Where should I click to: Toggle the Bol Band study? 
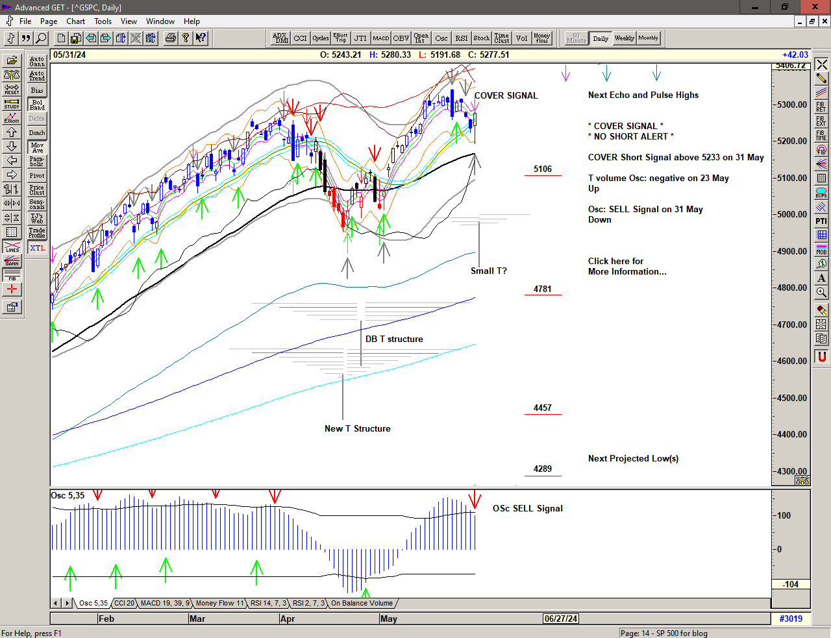coord(37,104)
